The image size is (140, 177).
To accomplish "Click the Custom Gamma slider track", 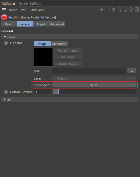I will [x=95, y=92].
